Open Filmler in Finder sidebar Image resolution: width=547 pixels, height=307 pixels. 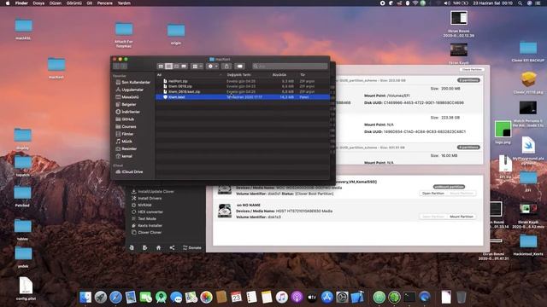pos(125,134)
